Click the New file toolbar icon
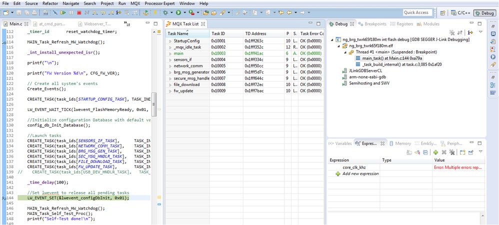499x225 pixels. (6, 12)
